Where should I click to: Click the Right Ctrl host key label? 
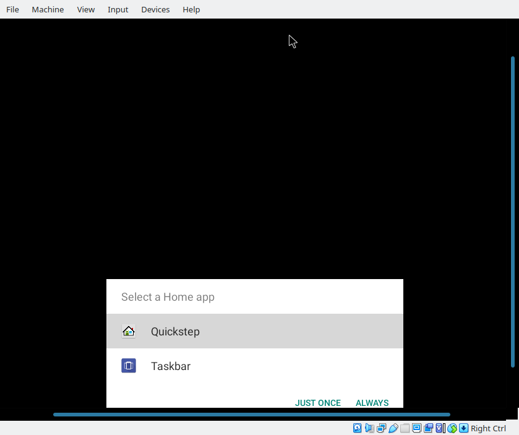[x=488, y=428]
